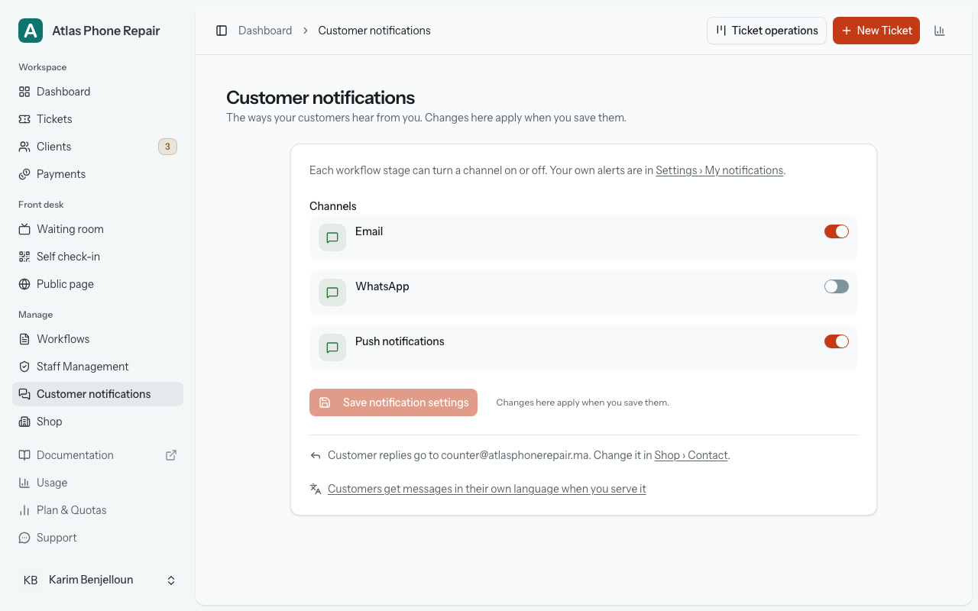This screenshot has width=978, height=611.
Task: Click the Push notifications chat icon
Action: click(332, 348)
